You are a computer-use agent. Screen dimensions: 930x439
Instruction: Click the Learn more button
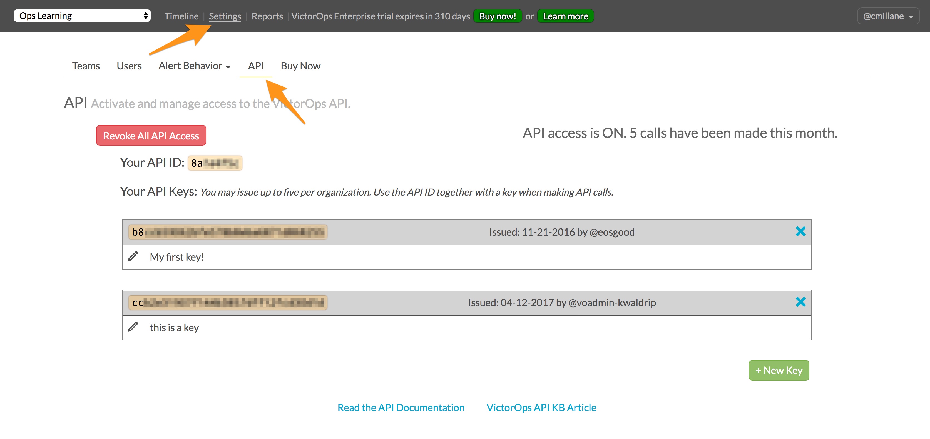coord(565,16)
